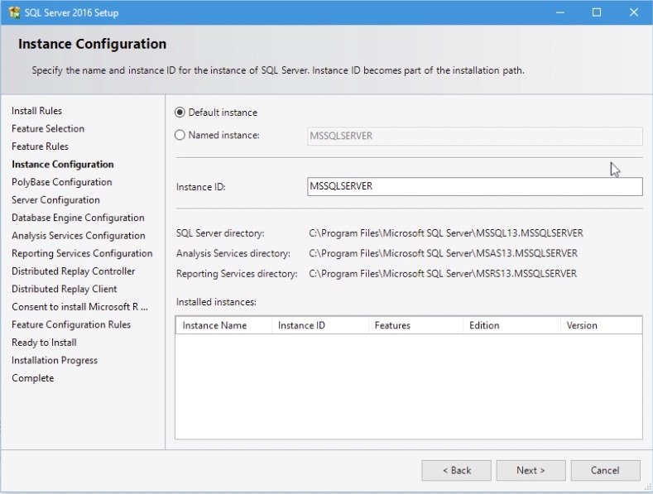This screenshot has height=494, width=653.
Task: Open Distributed Replay Client step
Action: tap(64, 289)
